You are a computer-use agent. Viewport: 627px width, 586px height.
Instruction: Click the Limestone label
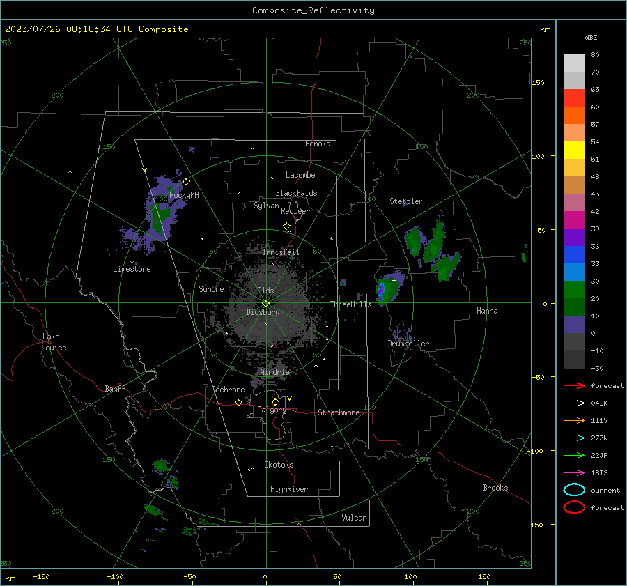click(x=132, y=269)
